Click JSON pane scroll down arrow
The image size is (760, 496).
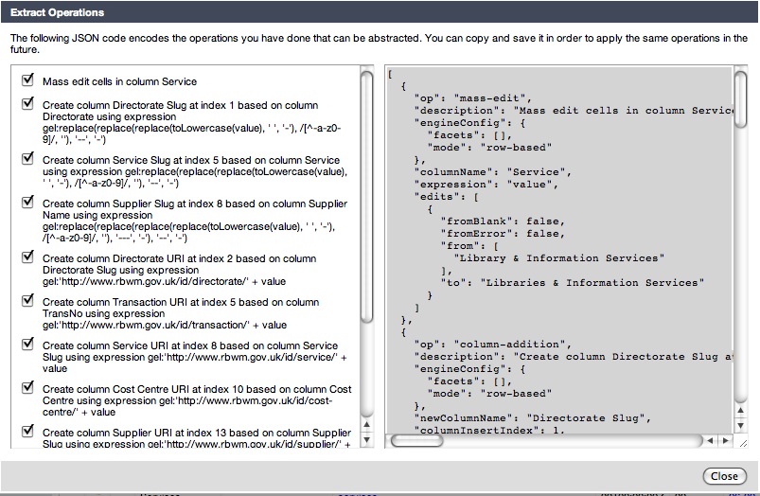pos(740,426)
